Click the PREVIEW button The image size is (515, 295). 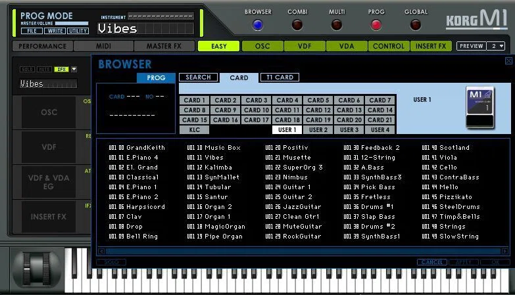coord(472,46)
